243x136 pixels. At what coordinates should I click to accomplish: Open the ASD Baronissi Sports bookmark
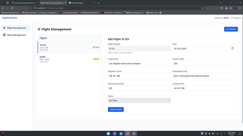tap(90, 13)
